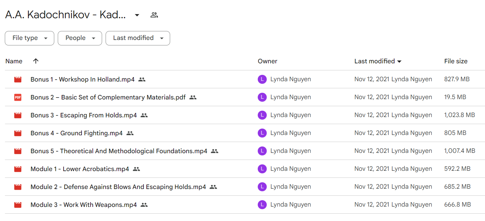Open the People filter dropdown
The width and height of the screenshot is (485, 221).
coord(80,38)
